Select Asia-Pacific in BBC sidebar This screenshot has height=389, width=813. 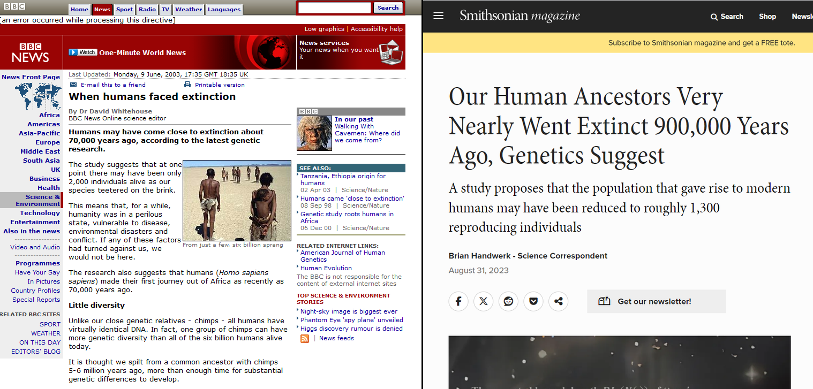[x=40, y=133]
